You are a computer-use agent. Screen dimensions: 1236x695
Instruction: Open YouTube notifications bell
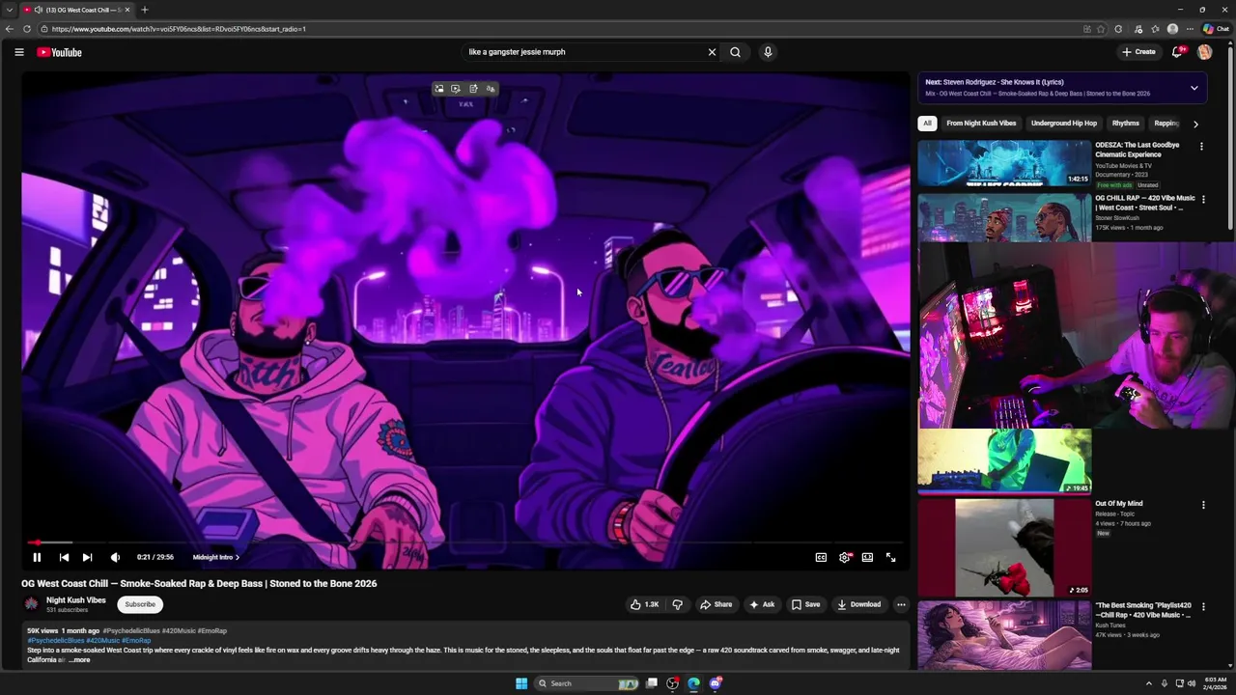pyautogui.click(x=1177, y=52)
